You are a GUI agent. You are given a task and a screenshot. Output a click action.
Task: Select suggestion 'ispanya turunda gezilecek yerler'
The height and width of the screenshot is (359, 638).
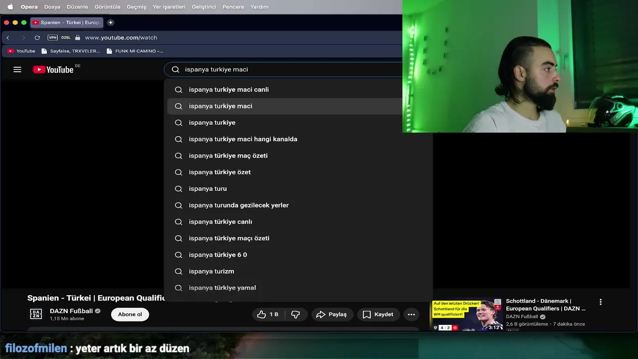click(298, 205)
